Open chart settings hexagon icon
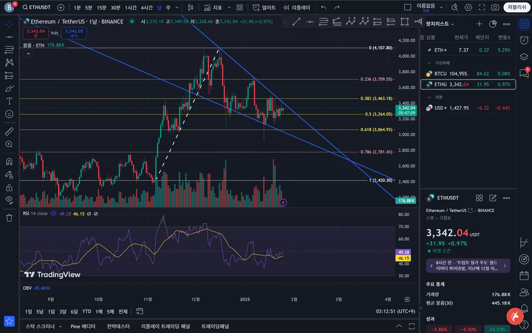532x333 pixels. [x=468, y=7]
